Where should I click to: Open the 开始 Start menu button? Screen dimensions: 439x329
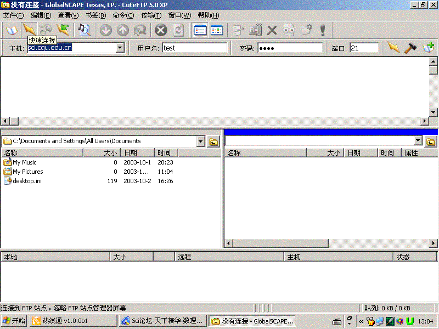pyautogui.click(x=14, y=321)
